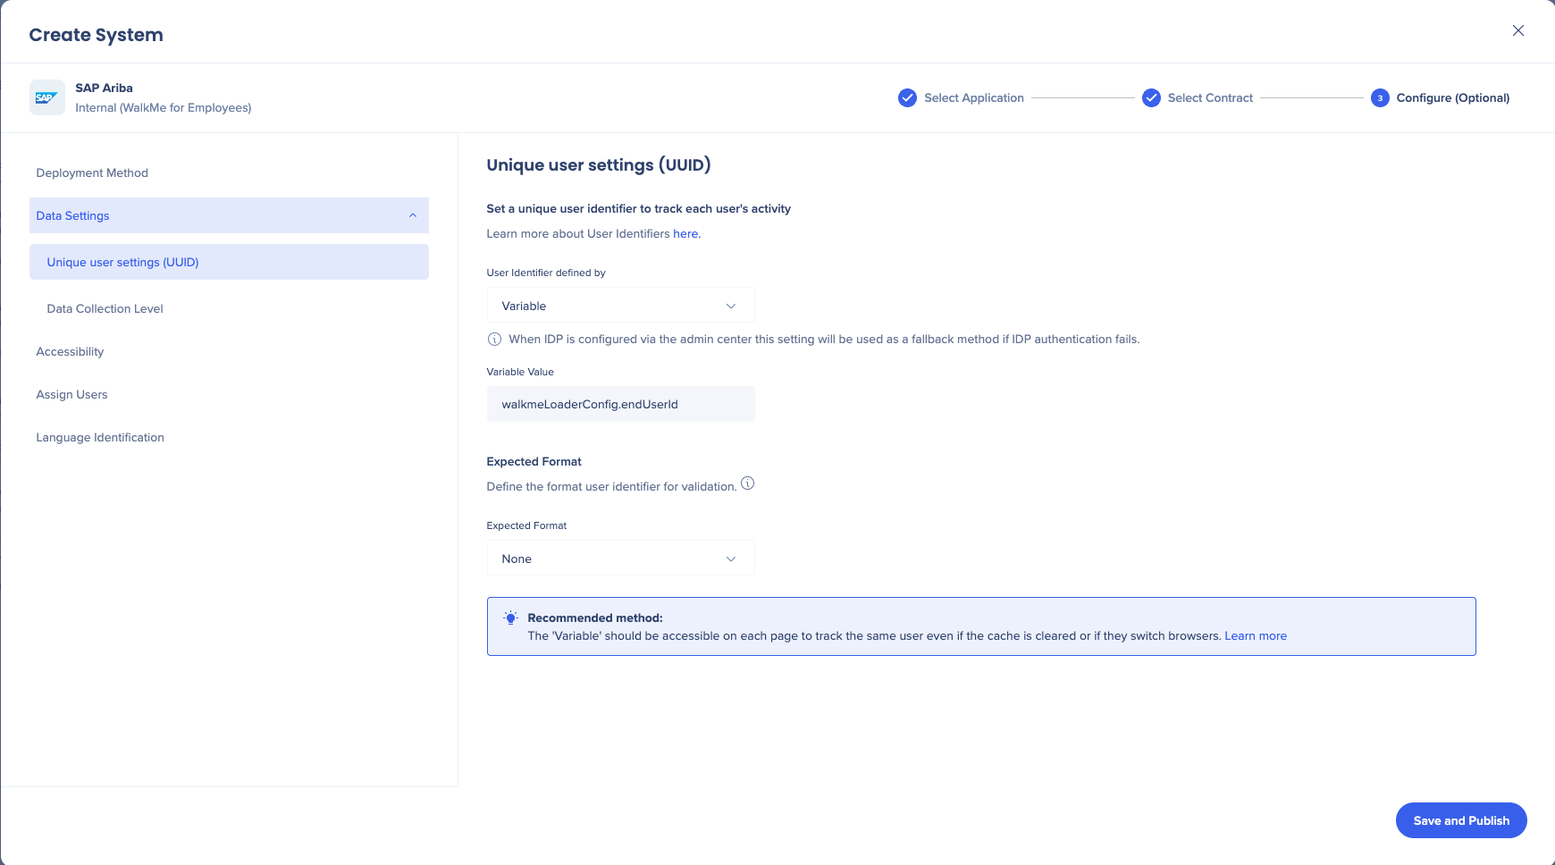Follow the 'here' User Identifiers link
Image resolution: width=1555 pixels, height=865 pixels.
pyautogui.click(x=685, y=234)
